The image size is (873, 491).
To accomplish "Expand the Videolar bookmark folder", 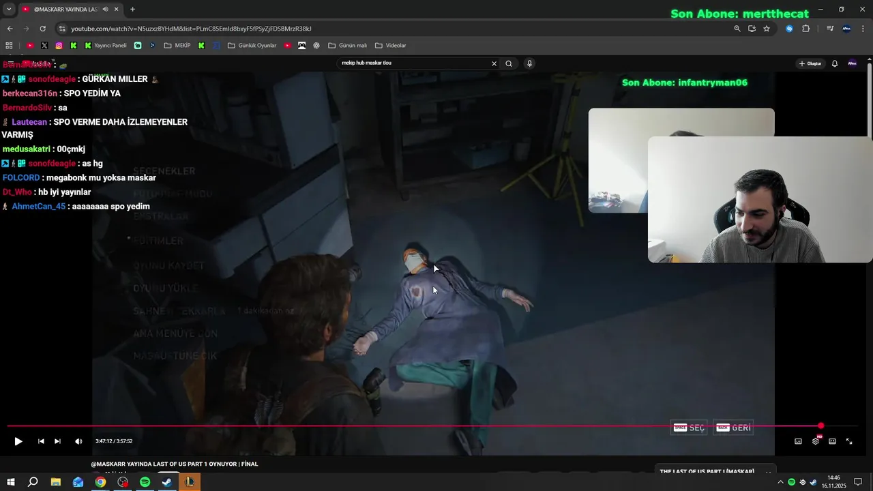I will 391,46.
